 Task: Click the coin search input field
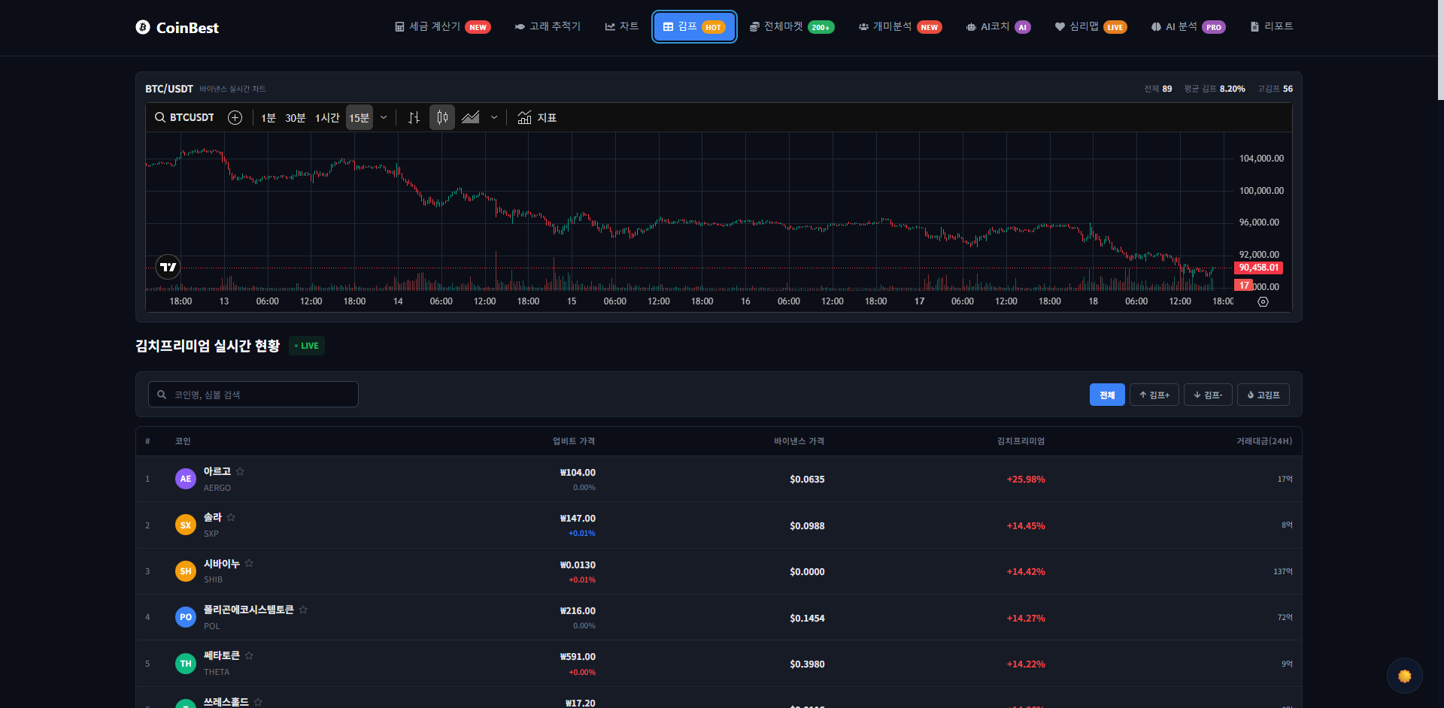tap(253, 394)
